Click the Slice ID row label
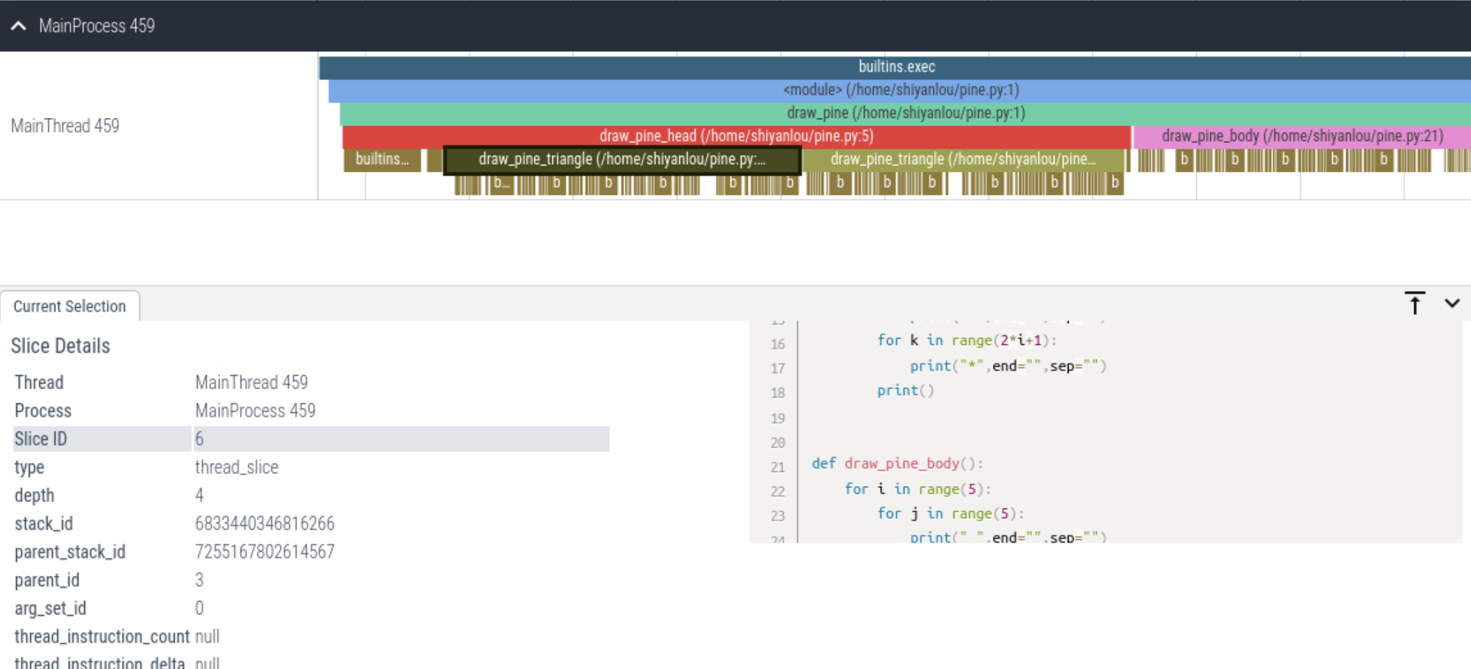 point(41,439)
